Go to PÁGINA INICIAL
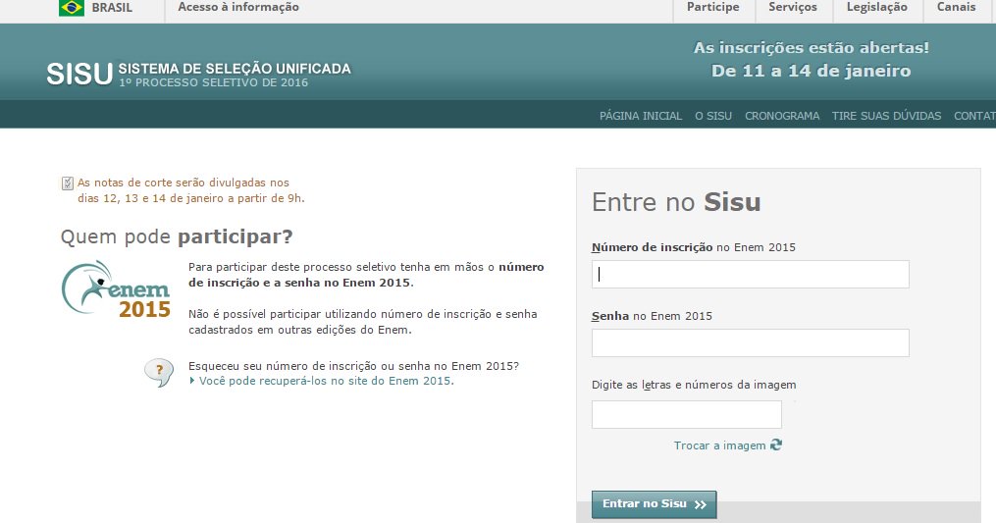The image size is (996, 523). point(640,116)
